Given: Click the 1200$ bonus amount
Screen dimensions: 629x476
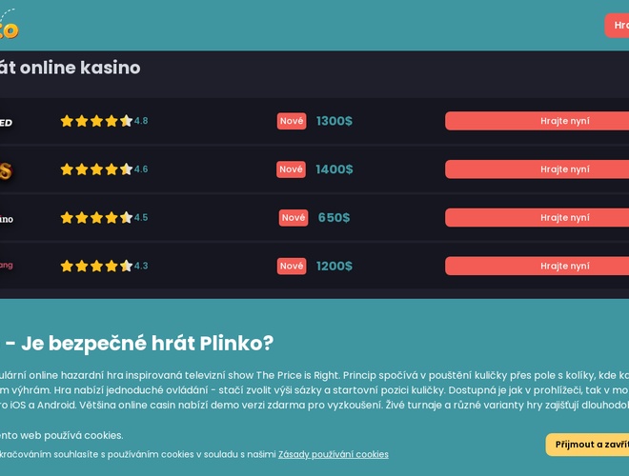Looking at the screenshot, I should [335, 266].
